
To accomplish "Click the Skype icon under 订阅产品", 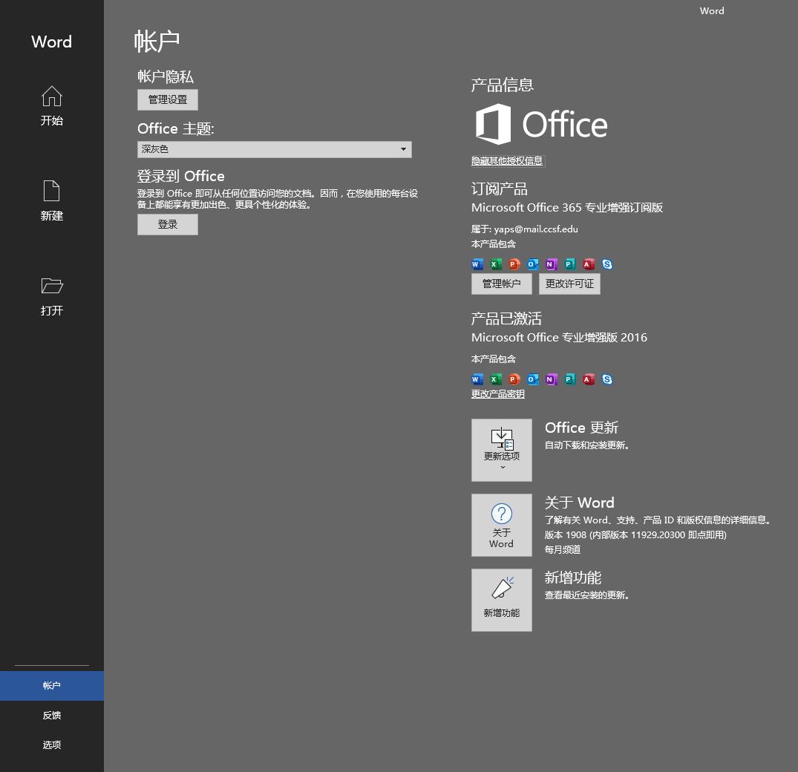I will 607,264.
